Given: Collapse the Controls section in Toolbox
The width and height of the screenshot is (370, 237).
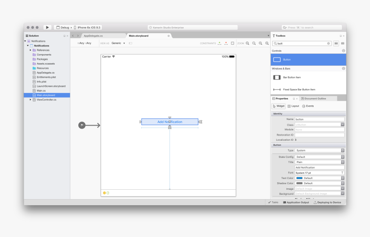Looking at the screenshot, I should [343, 51].
